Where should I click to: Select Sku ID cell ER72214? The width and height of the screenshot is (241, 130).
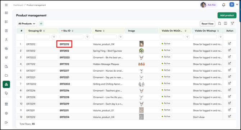point(64,117)
